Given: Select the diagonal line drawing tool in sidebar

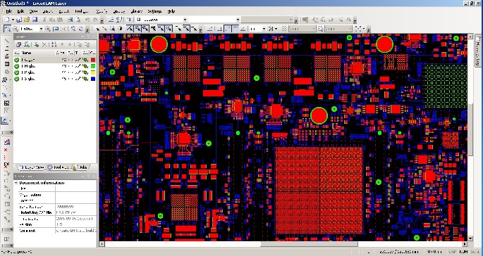Looking at the screenshot, I should (x=6, y=41).
